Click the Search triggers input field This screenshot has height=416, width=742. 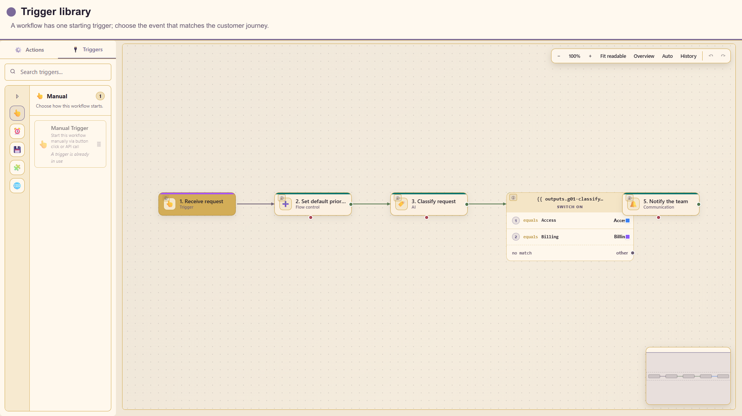(58, 72)
